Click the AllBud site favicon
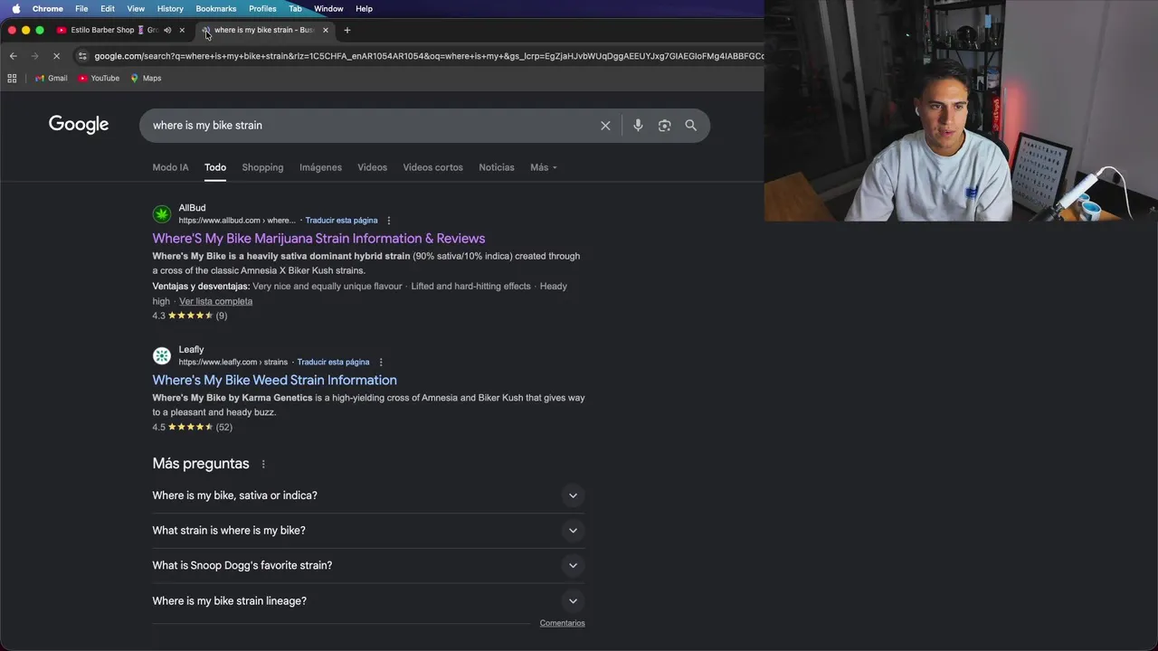 [162, 214]
